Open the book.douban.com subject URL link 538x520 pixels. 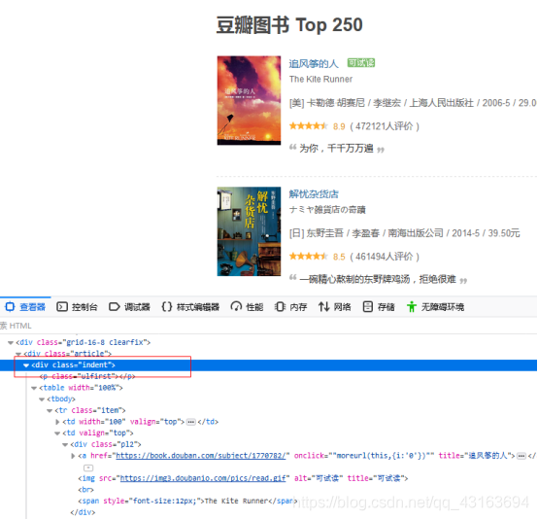201,456
